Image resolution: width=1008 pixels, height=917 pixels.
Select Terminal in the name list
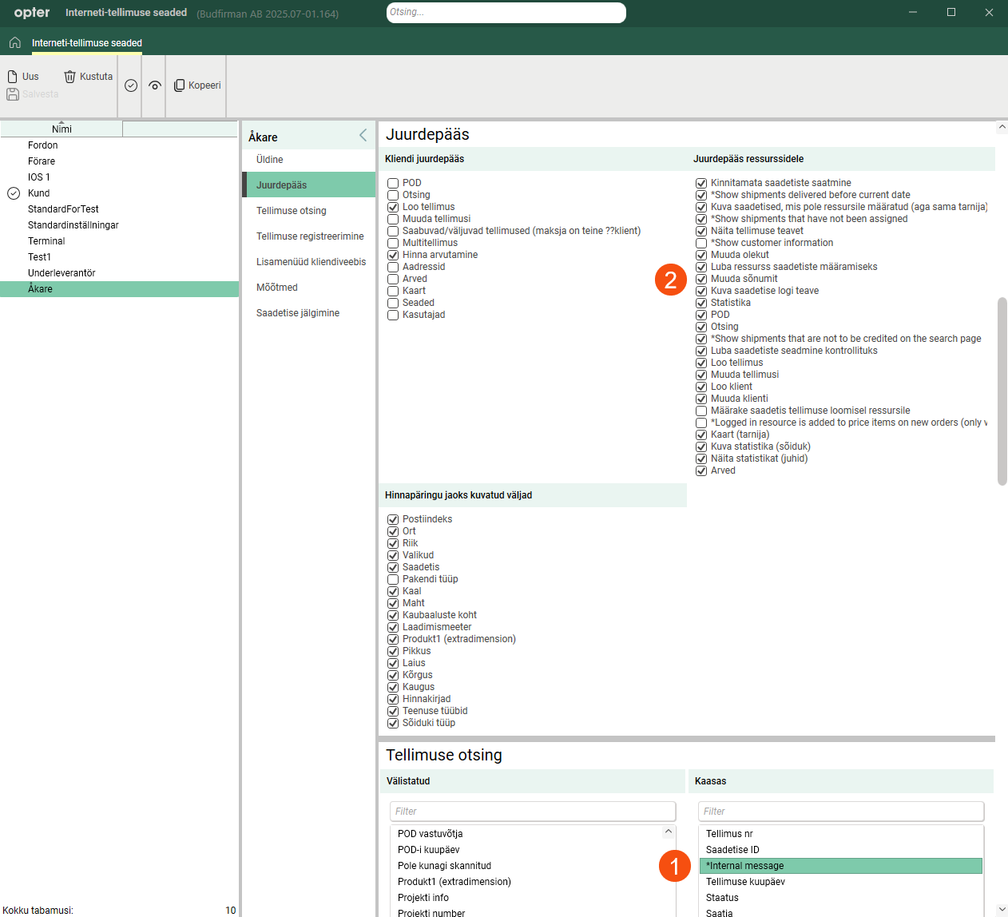pos(46,241)
